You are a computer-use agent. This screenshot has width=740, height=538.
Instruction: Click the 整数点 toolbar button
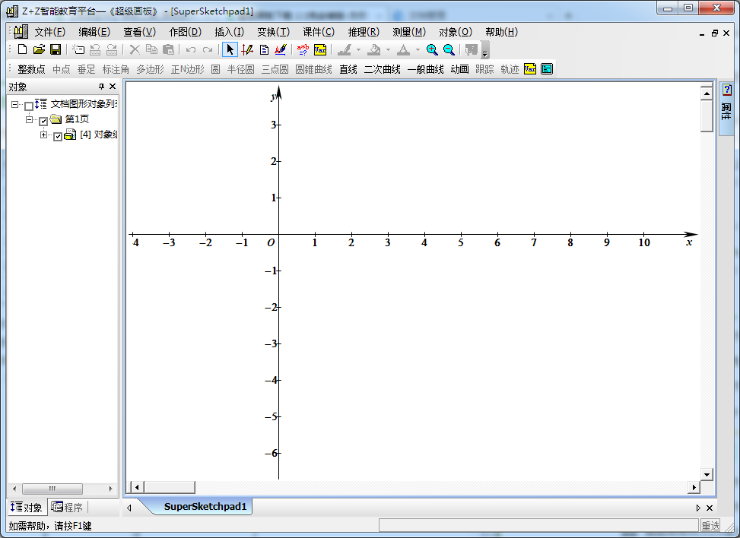(x=31, y=69)
